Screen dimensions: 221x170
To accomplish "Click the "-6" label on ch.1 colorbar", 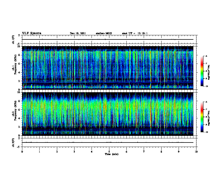I will pyautogui.click(x=206, y=56).
